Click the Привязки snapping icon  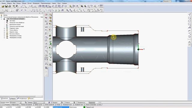(x=49, y=103)
